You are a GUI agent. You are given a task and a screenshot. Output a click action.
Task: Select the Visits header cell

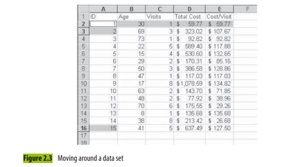coord(160,16)
